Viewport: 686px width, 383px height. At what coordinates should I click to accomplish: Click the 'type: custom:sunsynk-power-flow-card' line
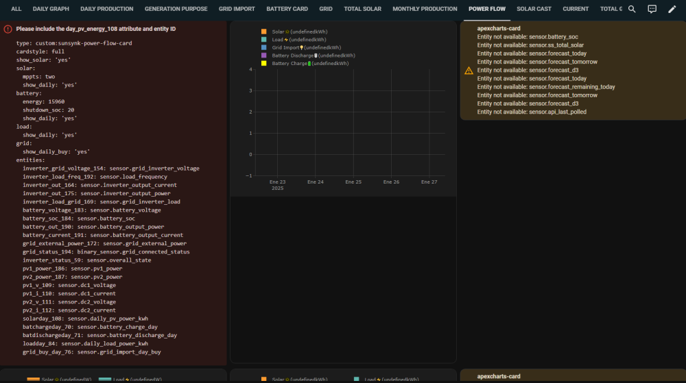click(x=74, y=43)
